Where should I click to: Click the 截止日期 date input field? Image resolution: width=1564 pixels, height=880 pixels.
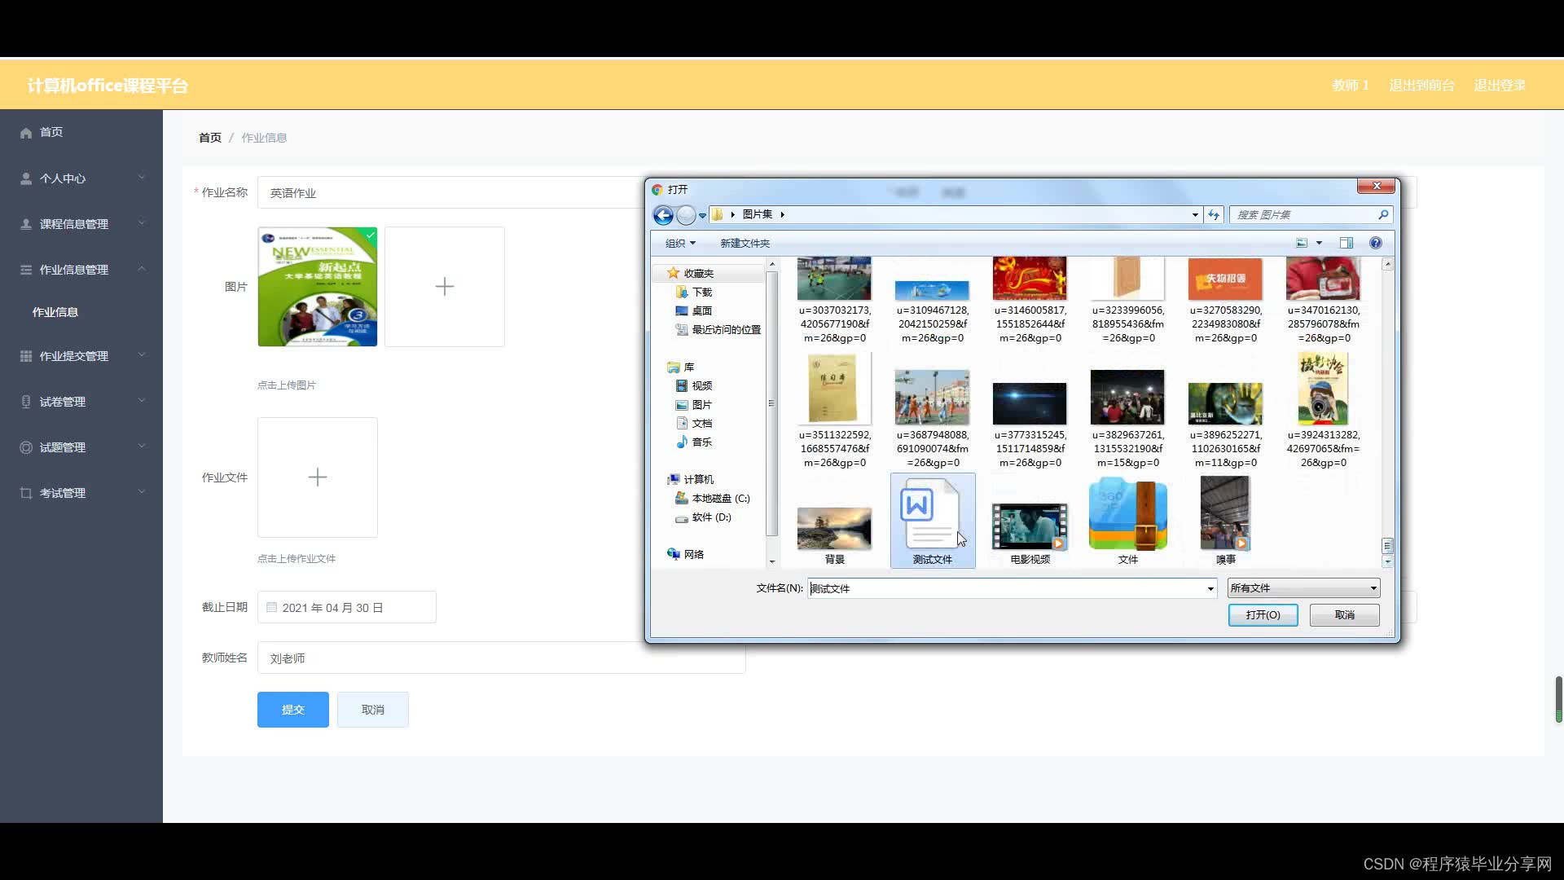347,608
